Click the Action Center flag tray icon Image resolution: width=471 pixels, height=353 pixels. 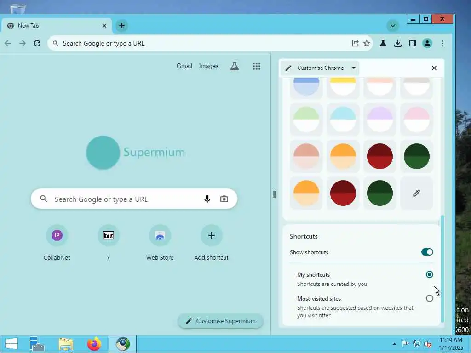point(405,344)
